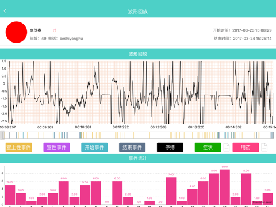Viewport: 276px width, 207px height.
Task: Click the 00:13:320 time axis label
Action: (x=196, y=127)
